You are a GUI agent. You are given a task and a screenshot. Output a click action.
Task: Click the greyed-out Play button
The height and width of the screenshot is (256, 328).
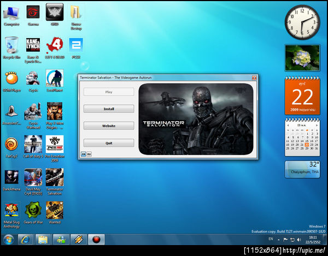pos(109,92)
